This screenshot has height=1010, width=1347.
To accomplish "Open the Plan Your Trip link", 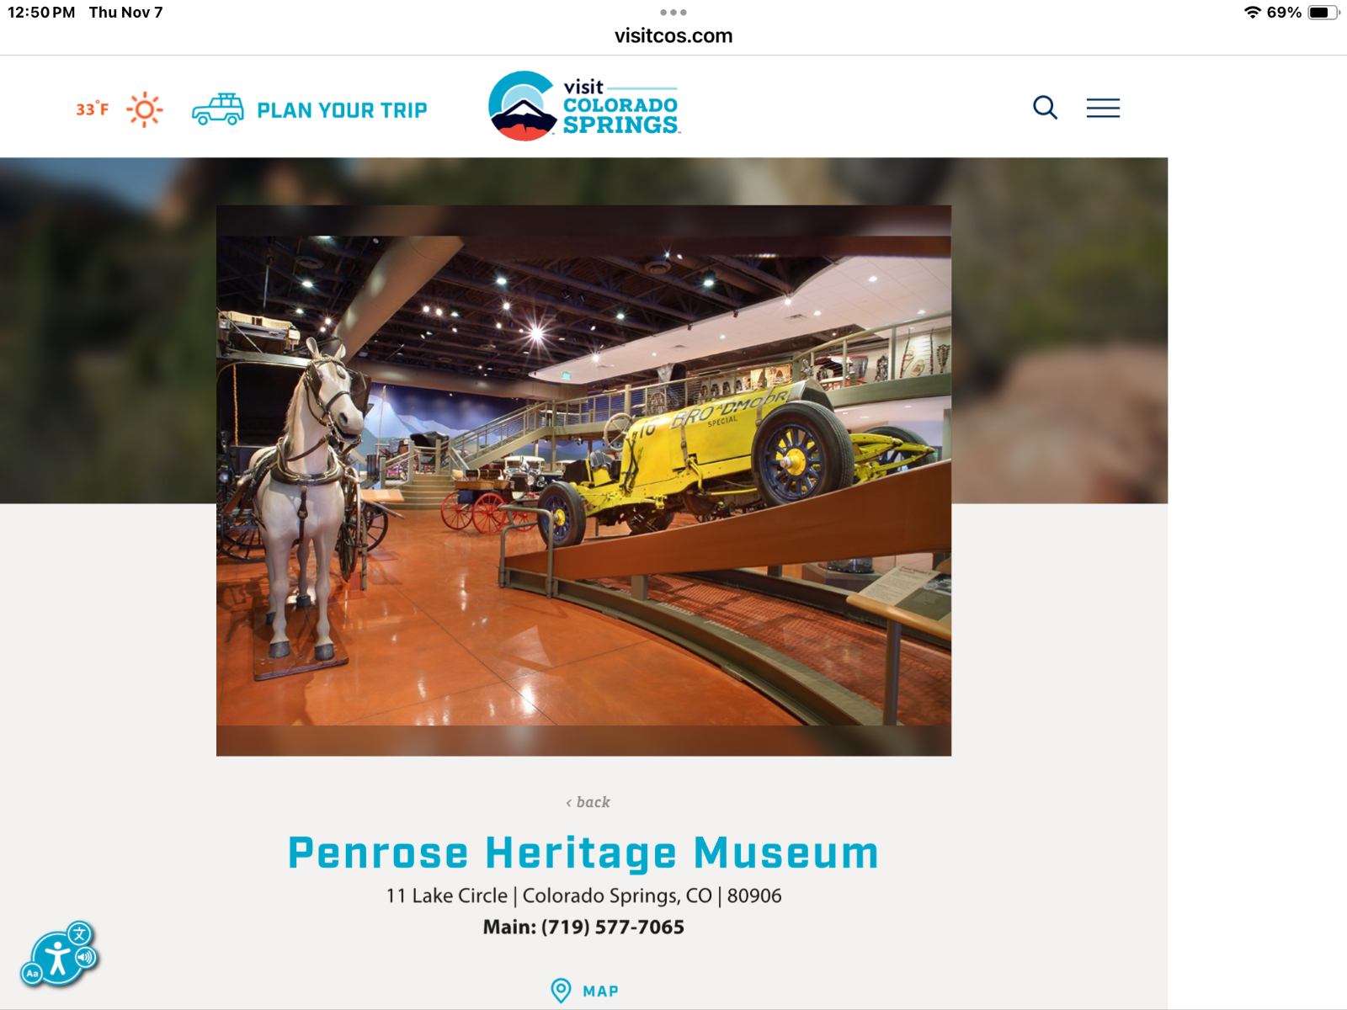I will 342,110.
